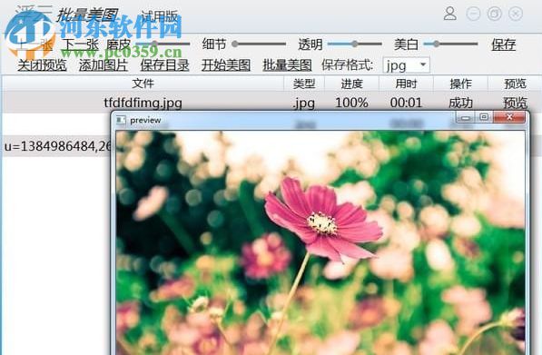Viewport: 542px width, 355px height.
Task: Adjust the 磨皮 skin smoothing slider
Action: (x=163, y=44)
